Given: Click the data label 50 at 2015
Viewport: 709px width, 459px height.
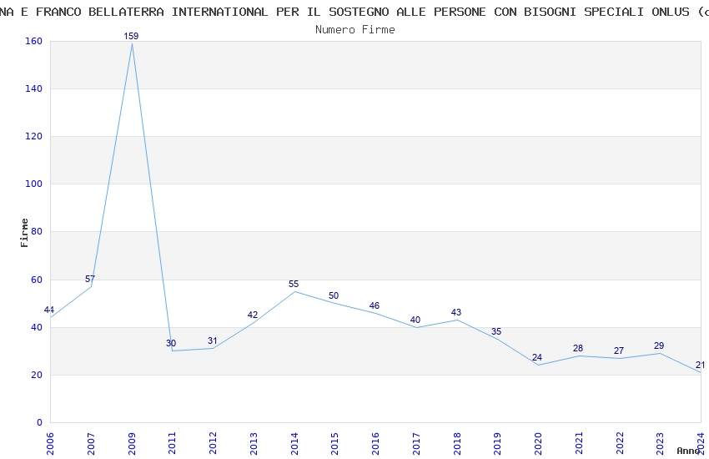Looking at the screenshot, I should point(334,295).
